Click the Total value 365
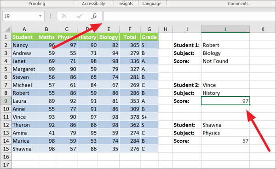 coord(130,45)
